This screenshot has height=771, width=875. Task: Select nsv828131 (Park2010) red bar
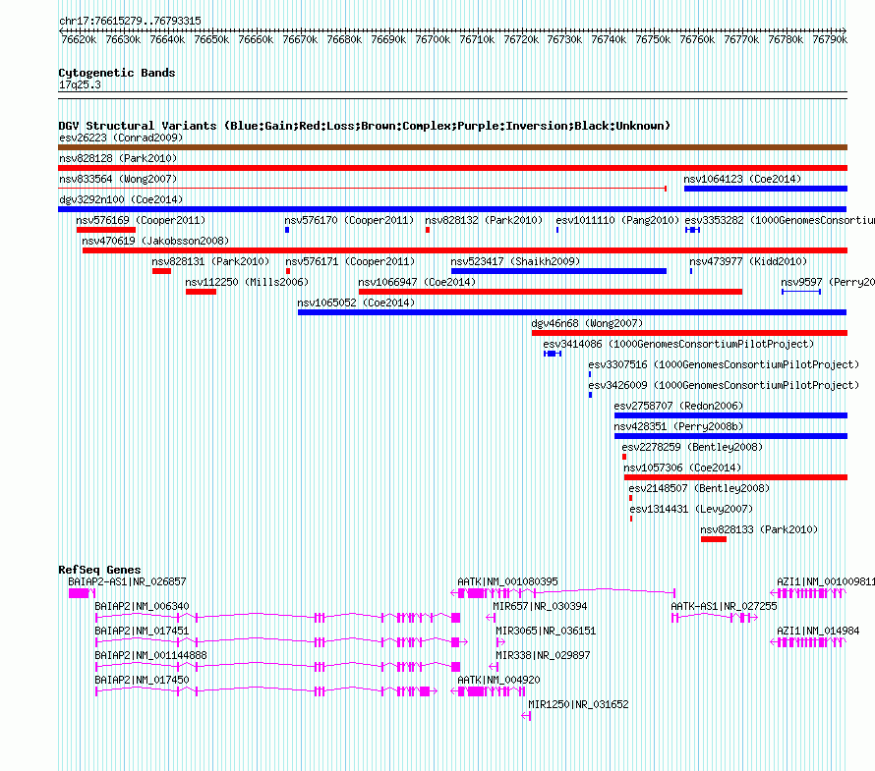(161, 271)
